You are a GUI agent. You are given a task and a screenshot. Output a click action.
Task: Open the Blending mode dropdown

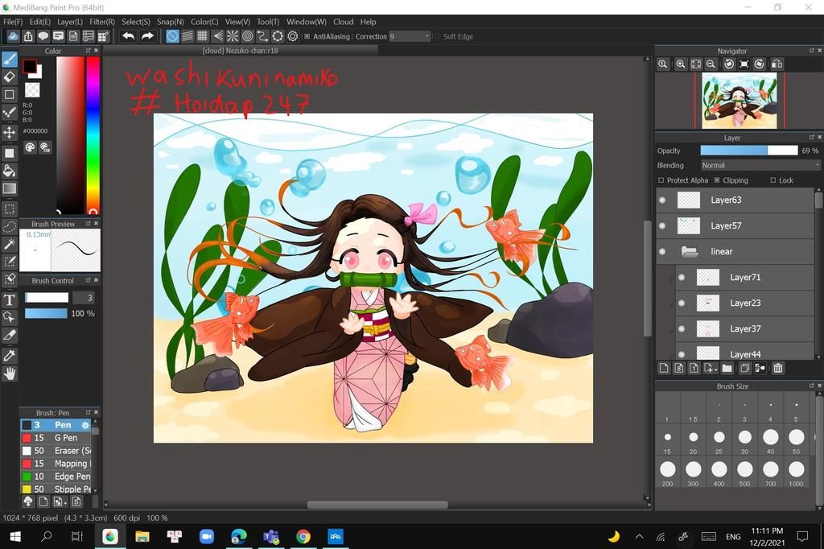(x=760, y=165)
